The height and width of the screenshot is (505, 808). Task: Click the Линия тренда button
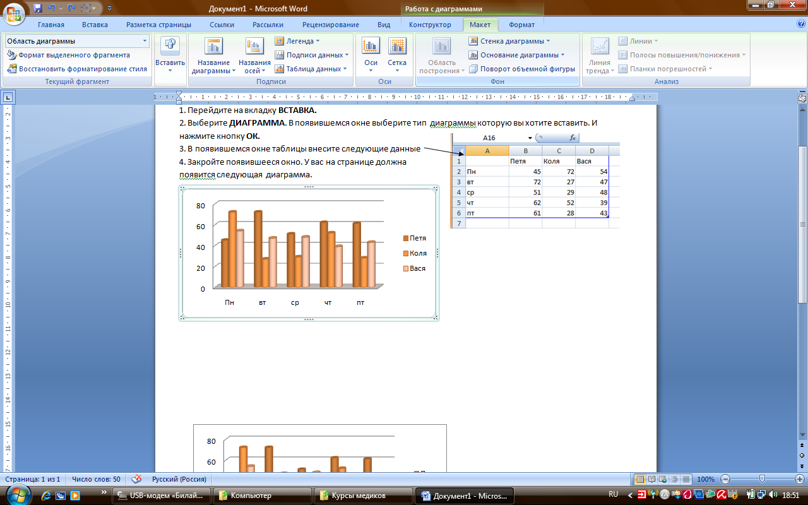click(x=599, y=56)
